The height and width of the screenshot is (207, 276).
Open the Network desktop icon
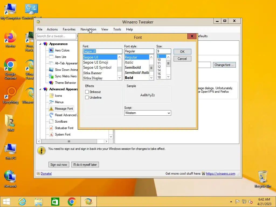[10, 179]
